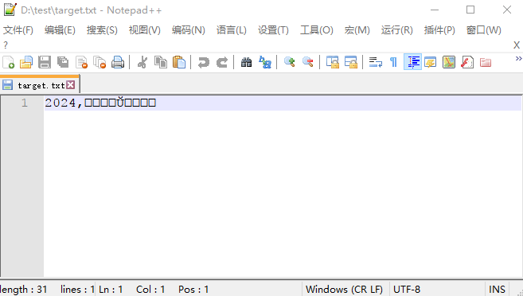This screenshot has height=296, width=523.
Task: Open the ? help menu
Action: pos(6,45)
